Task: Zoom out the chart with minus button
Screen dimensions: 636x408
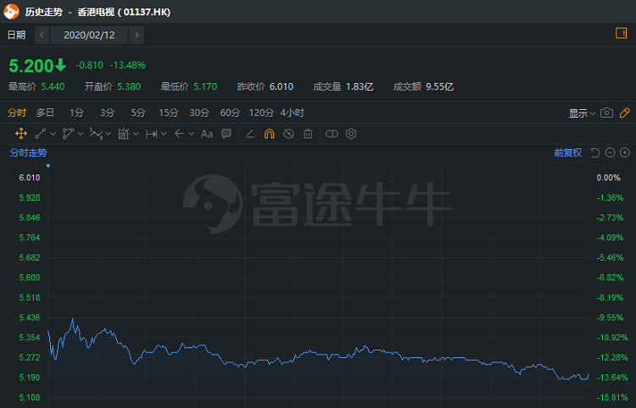Action: pyautogui.click(x=610, y=152)
